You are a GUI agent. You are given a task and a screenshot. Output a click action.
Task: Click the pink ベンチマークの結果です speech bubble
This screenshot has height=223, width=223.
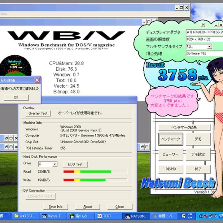click(173, 101)
